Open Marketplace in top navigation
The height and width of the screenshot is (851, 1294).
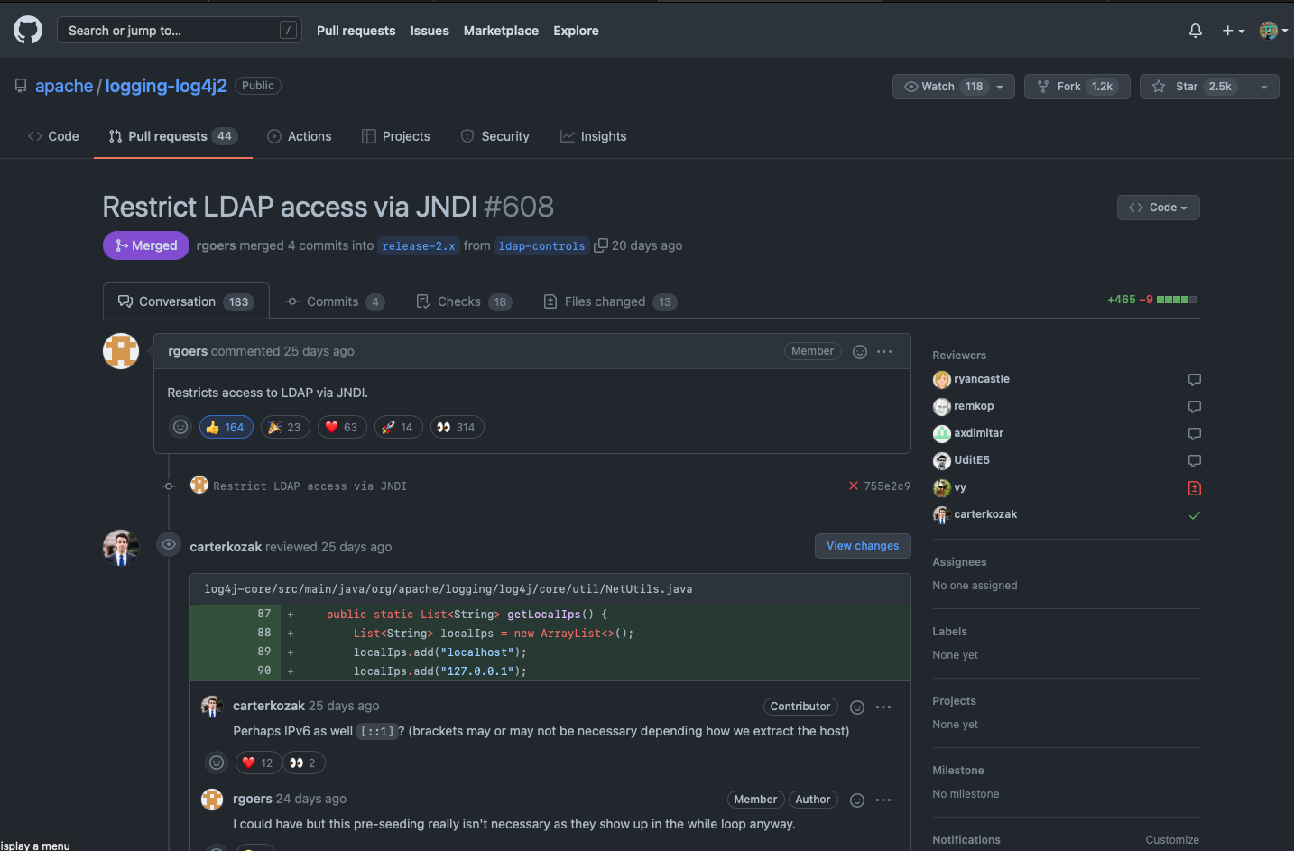pyautogui.click(x=501, y=31)
